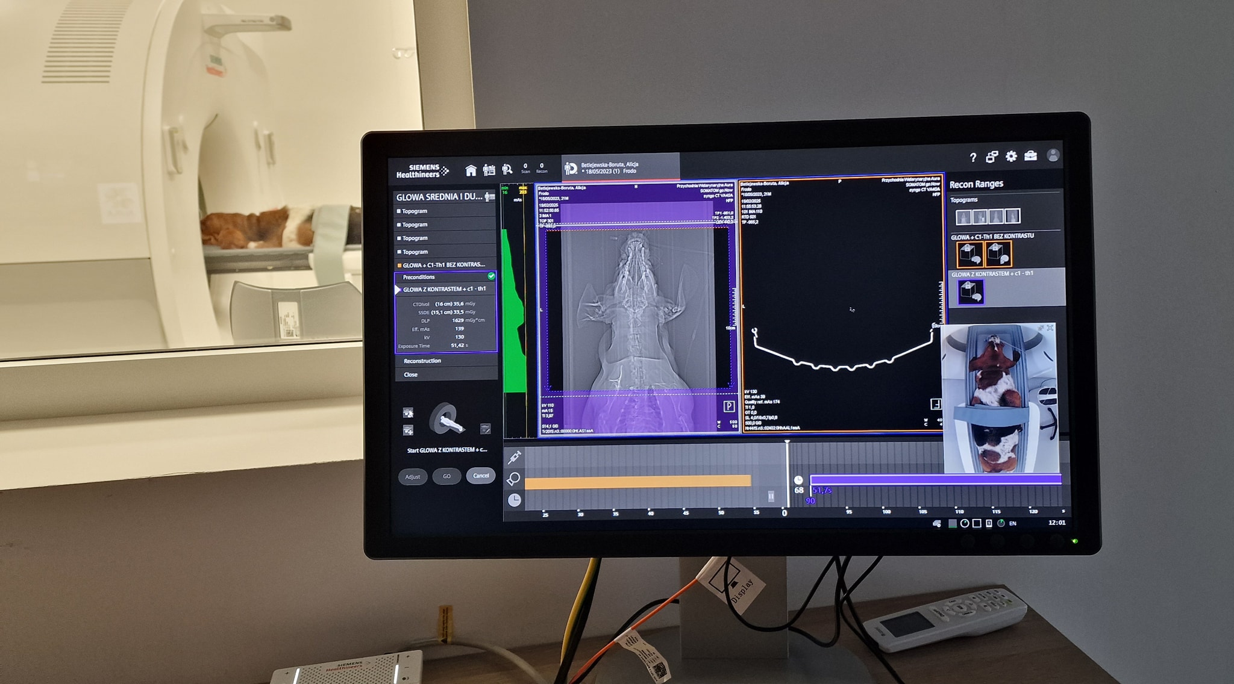Select the Close step in workflow list
The height and width of the screenshot is (684, 1234).
tap(411, 375)
